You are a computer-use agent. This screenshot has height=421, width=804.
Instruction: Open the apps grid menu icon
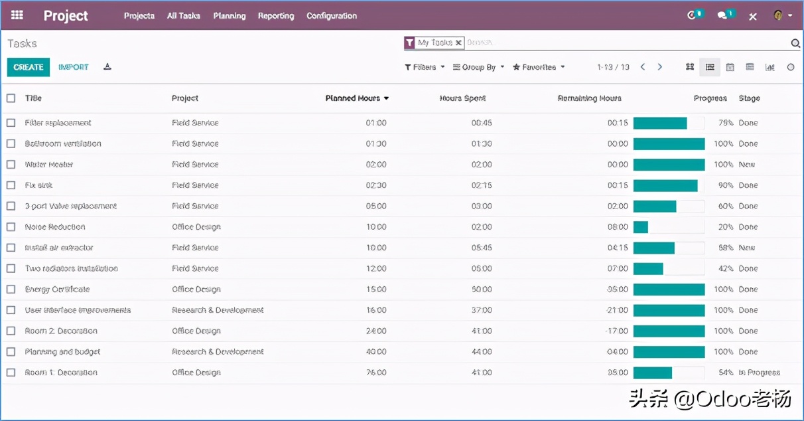click(17, 15)
